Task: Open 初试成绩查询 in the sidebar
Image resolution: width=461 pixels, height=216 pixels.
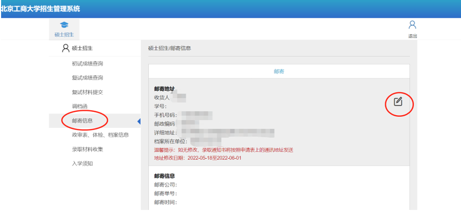Action: [x=87, y=63]
